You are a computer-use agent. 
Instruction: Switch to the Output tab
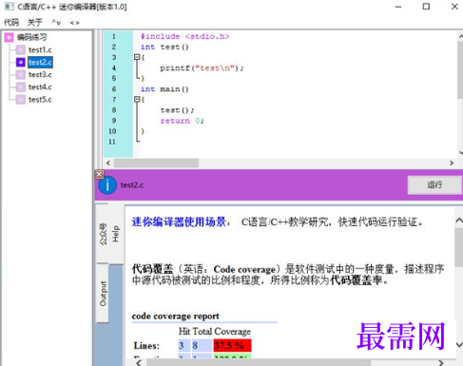point(103,294)
